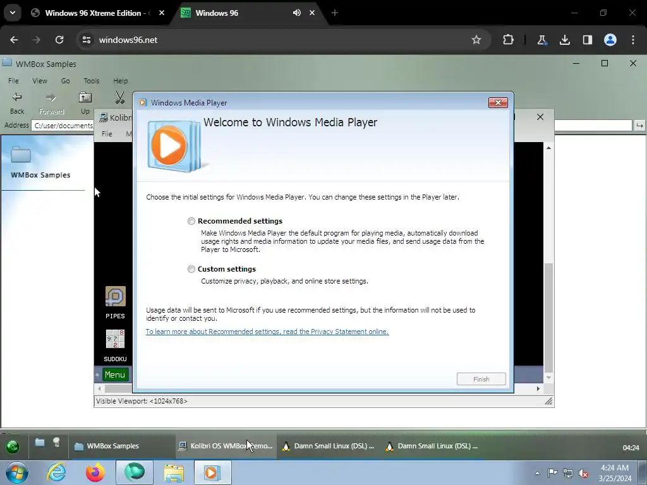Open Windows Explorer from the taskbar
Screen dimensions: 647x485
click(174, 472)
